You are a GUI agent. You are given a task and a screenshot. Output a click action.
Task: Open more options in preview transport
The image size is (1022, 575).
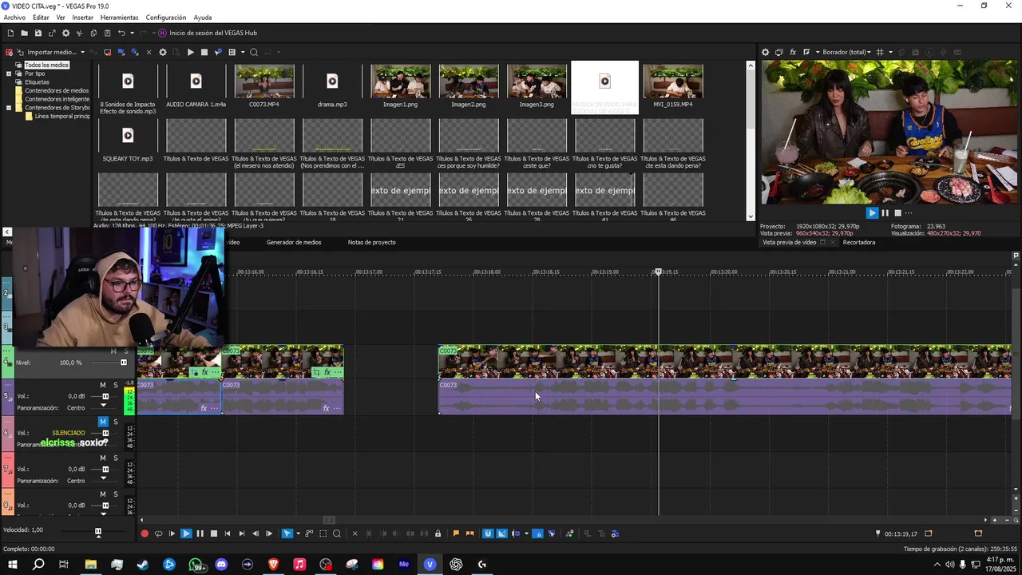click(910, 212)
